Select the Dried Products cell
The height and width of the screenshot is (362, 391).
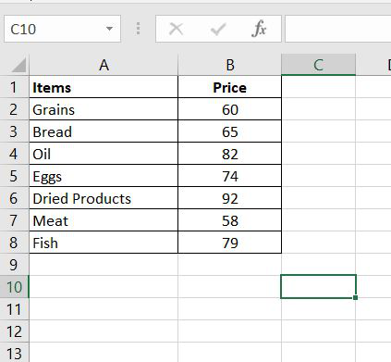(104, 198)
